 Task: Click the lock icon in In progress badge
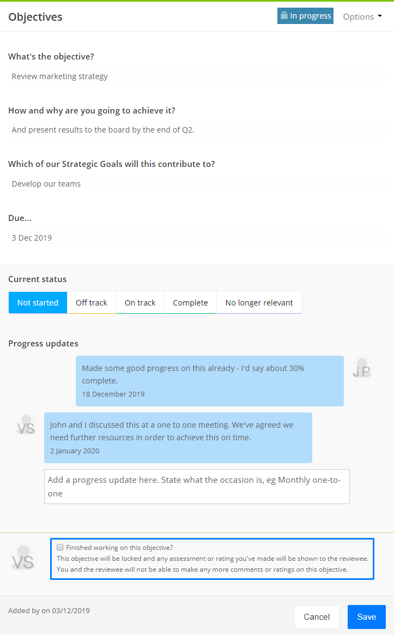click(284, 15)
